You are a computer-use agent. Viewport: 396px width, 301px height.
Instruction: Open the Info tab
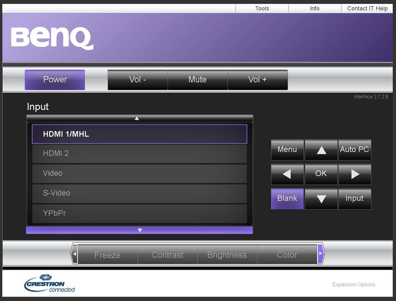pos(315,8)
